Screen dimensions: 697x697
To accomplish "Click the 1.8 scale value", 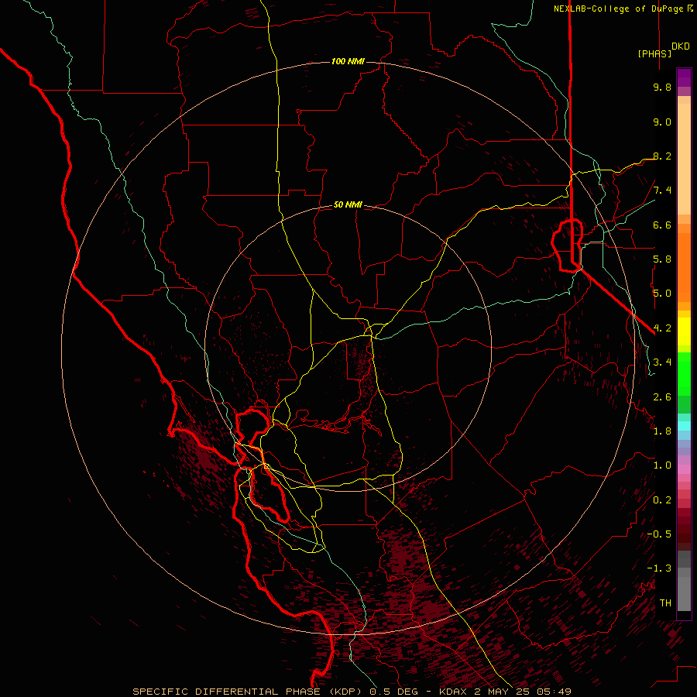I will pos(662,431).
